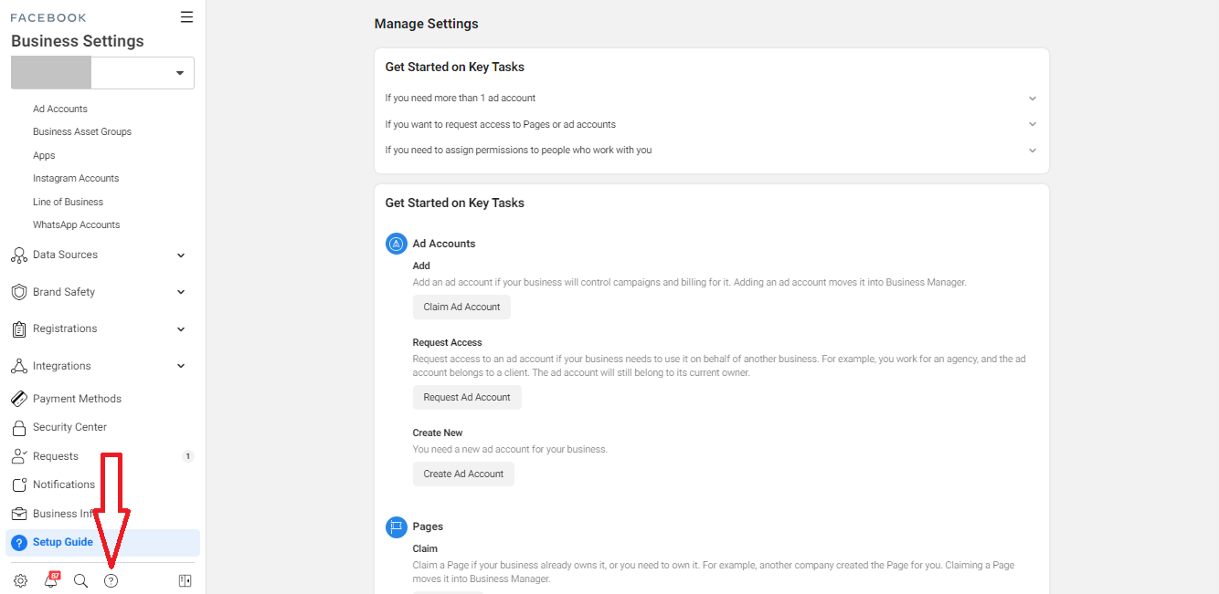
Task: Click the Notifications sidebar icon
Action: pos(19,485)
